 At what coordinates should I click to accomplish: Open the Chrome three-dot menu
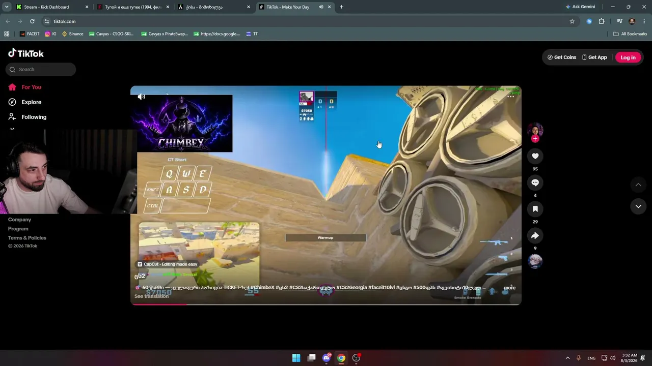tap(644, 21)
